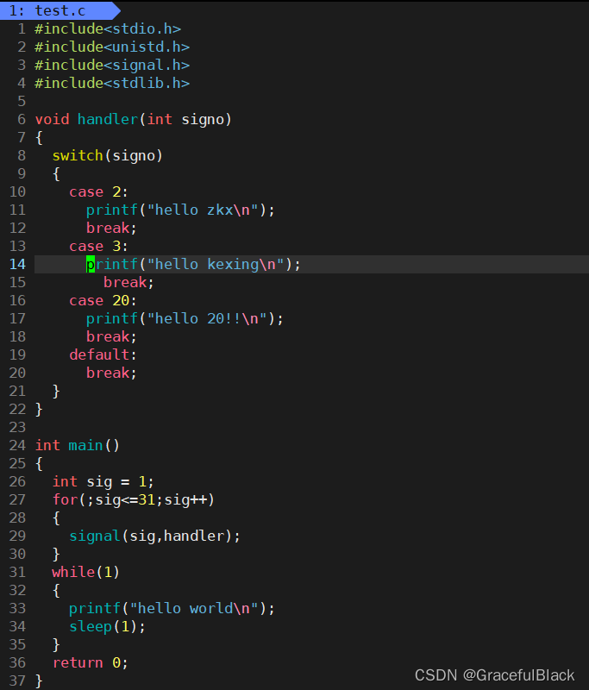Viewport: 589px width, 690px height.
Task: Click the closing brace on line 30
Action: pyautogui.click(x=56, y=554)
